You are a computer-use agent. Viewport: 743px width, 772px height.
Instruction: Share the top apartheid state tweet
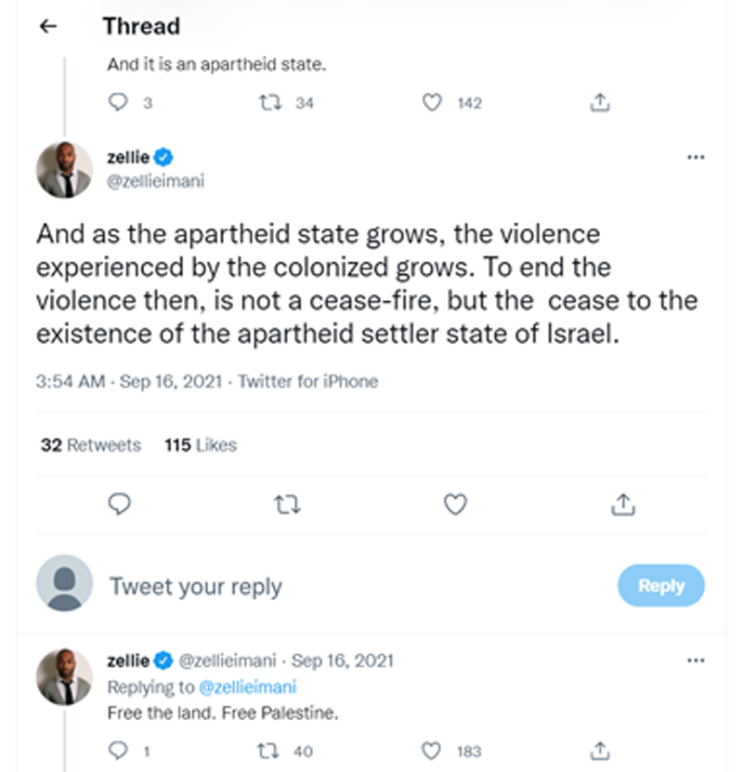click(x=600, y=103)
